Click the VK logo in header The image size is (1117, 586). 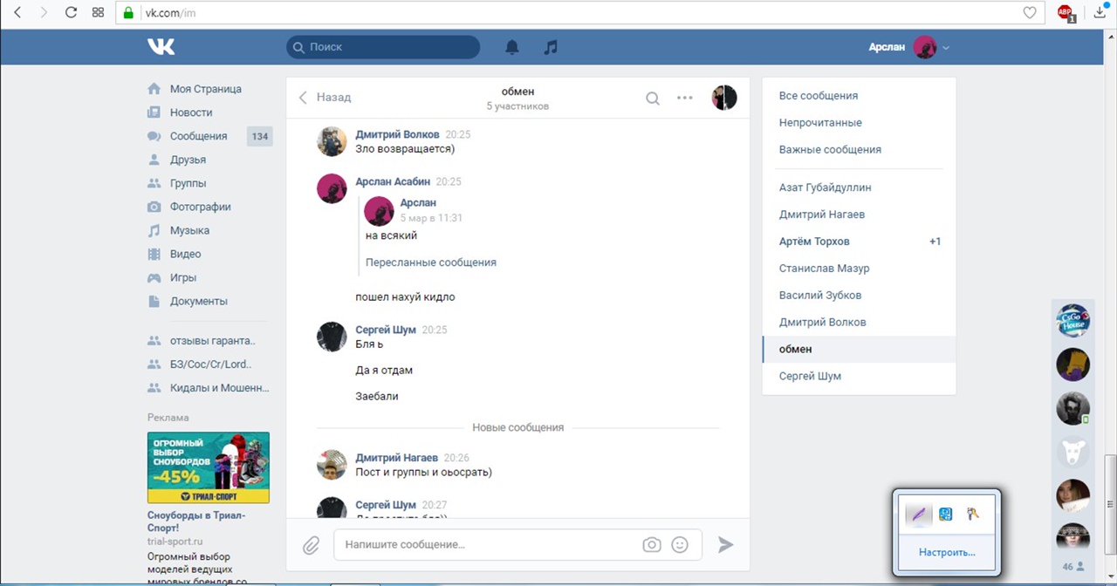[x=161, y=47]
